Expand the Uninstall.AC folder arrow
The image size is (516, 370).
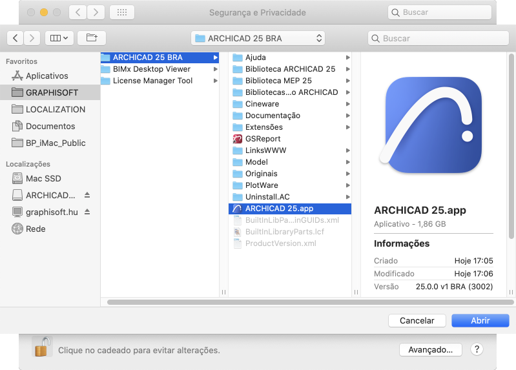click(x=348, y=197)
